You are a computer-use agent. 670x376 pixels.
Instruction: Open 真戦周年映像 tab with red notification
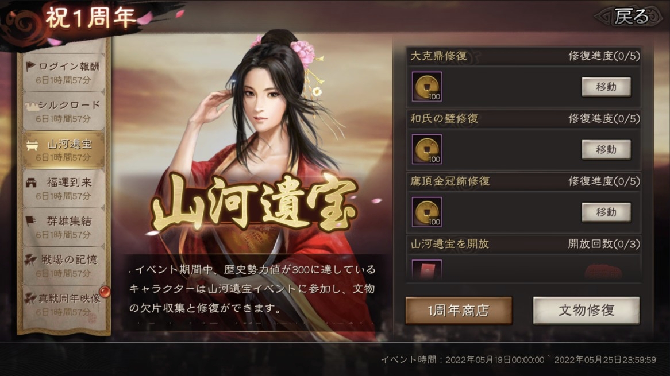pos(64,305)
